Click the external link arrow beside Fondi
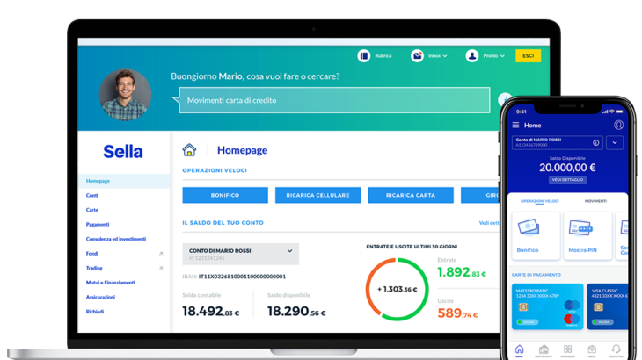The width and height of the screenshot is (642, 360). point(161,254)
